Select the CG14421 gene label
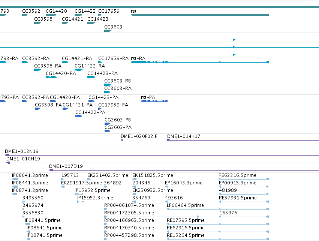The height and width of the screenshot is (241, 319). tap(72, 19)
